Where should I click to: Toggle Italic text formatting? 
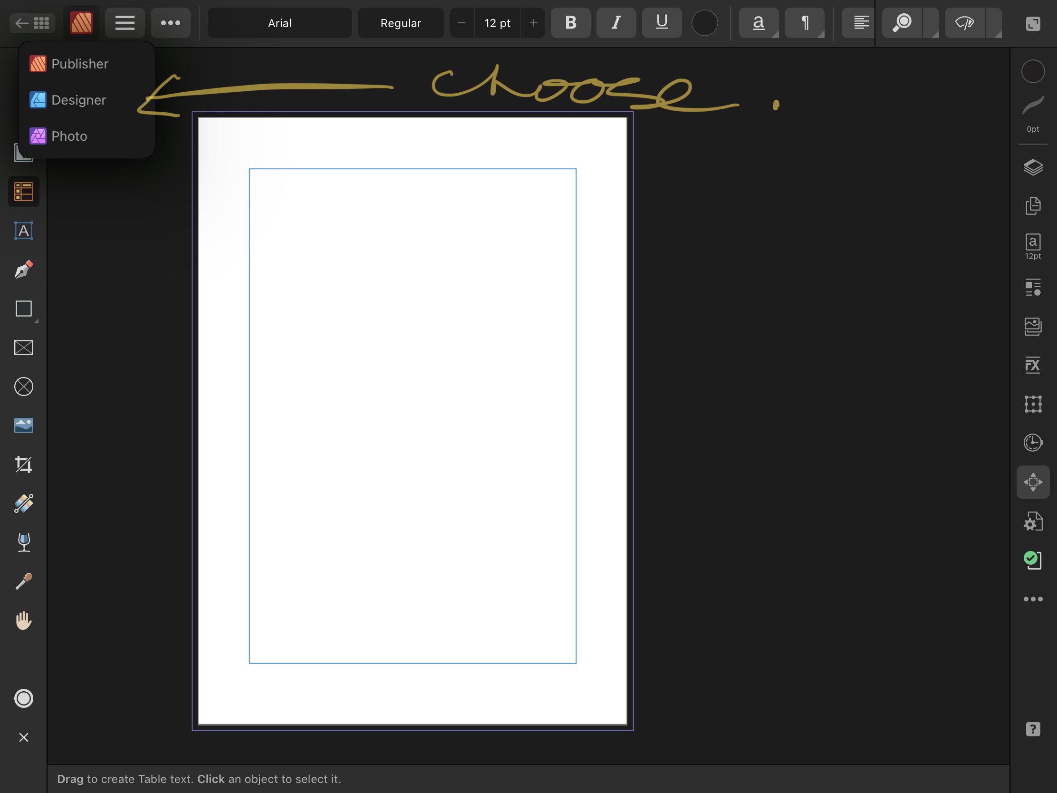click(x=616, y=22)
